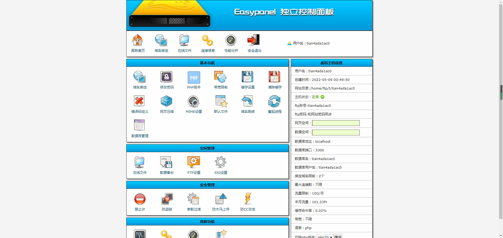Open the 性能分析 gauge icon
This screenshot has width=503, height=238.
(231, 40)
